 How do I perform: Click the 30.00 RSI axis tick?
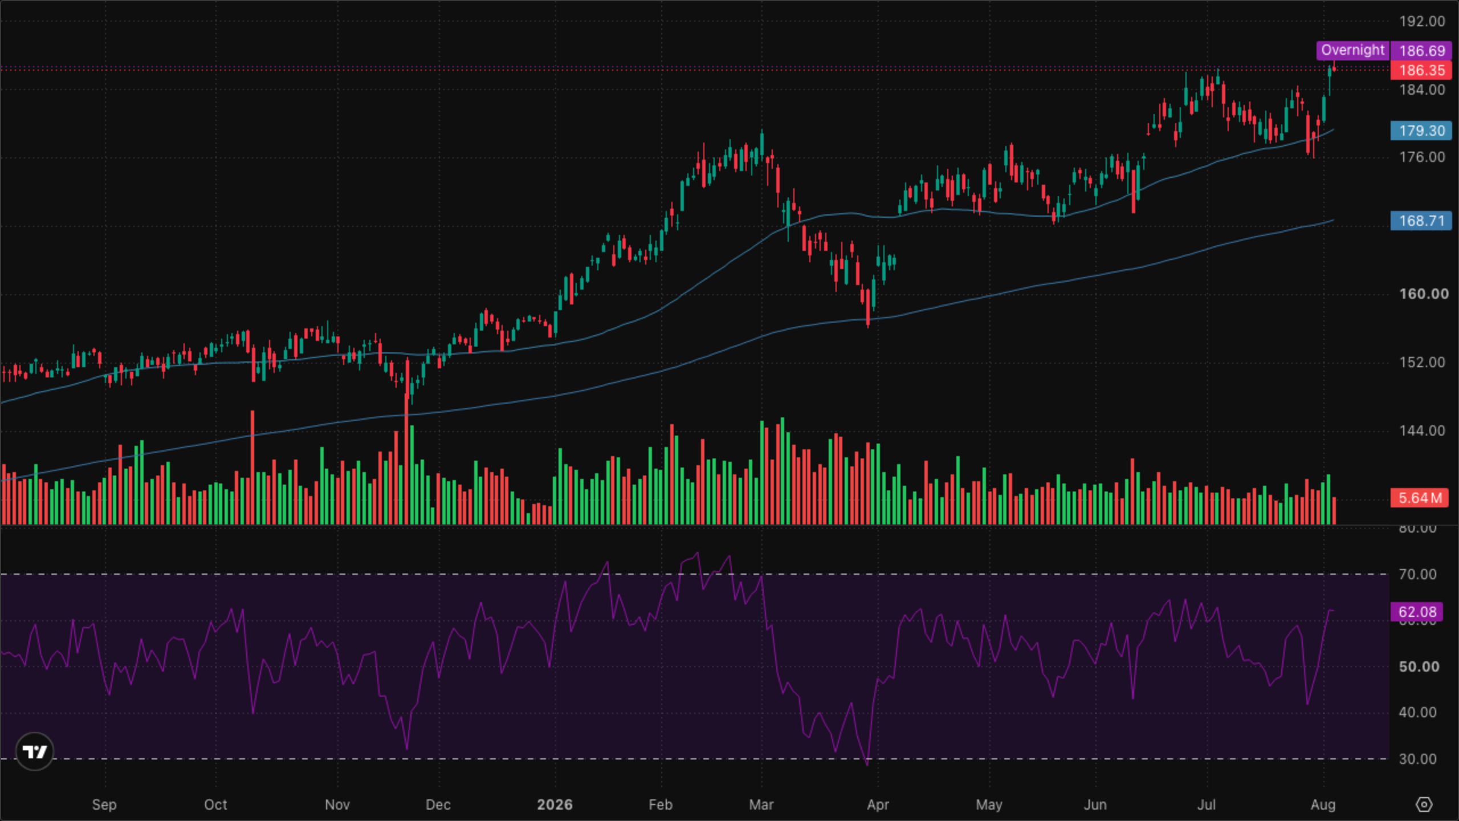[x=1417, y=759]
